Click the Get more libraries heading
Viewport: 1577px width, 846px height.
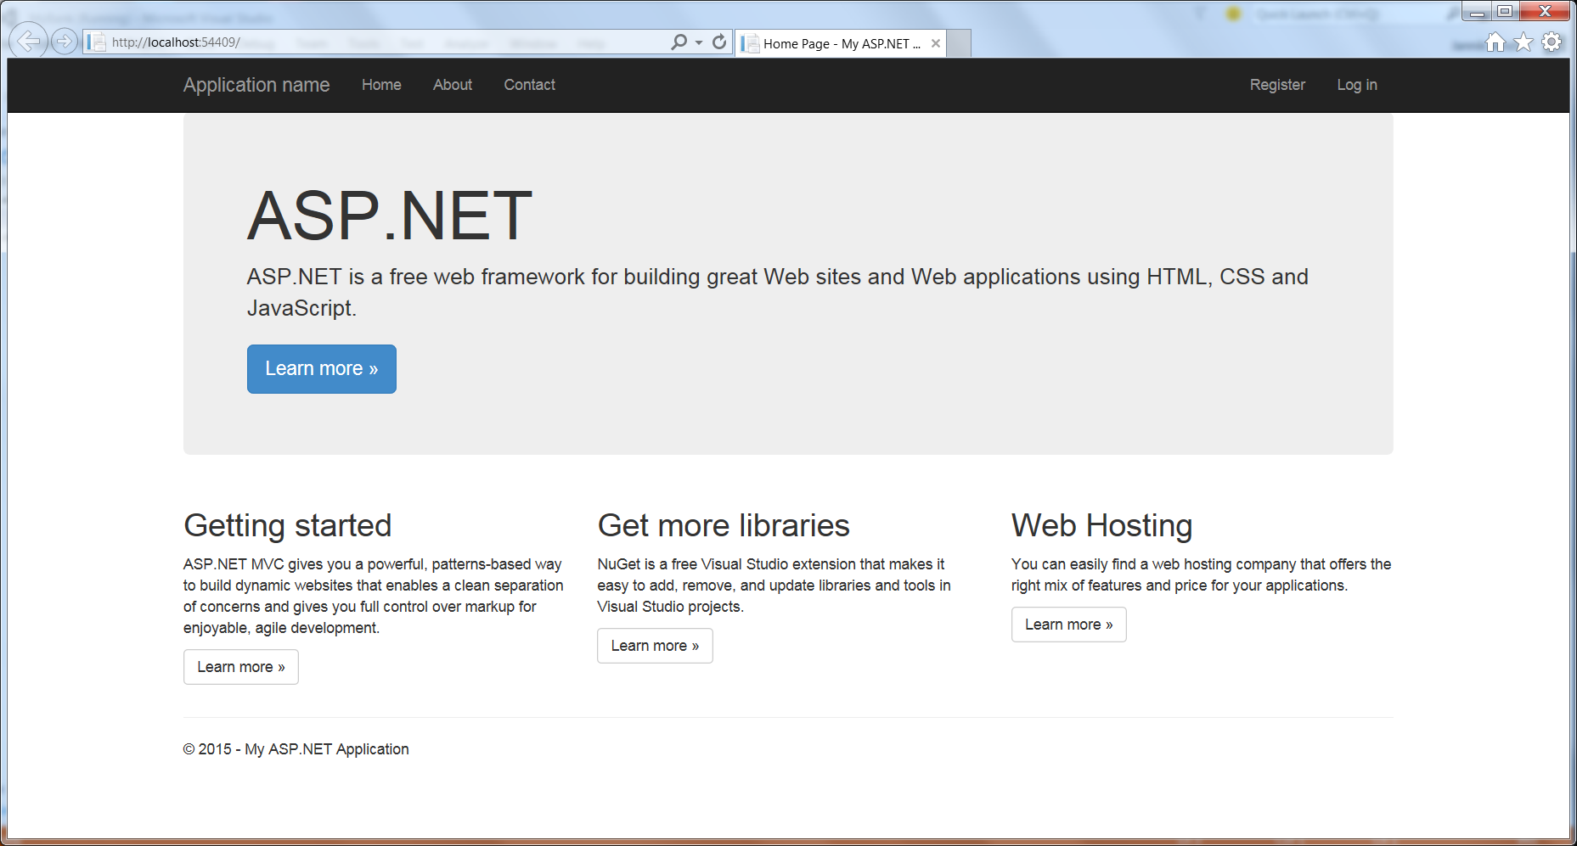(724, 526)
